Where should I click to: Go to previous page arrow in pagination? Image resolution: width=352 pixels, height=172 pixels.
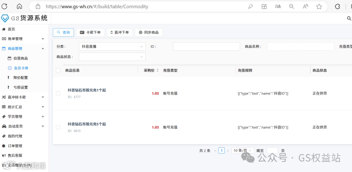point(215,151)
